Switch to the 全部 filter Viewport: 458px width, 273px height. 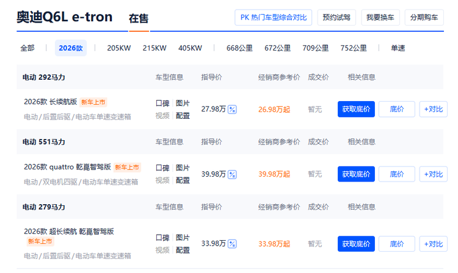point(27,48)
